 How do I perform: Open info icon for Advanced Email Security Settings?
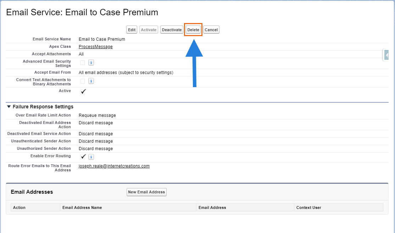91,63
